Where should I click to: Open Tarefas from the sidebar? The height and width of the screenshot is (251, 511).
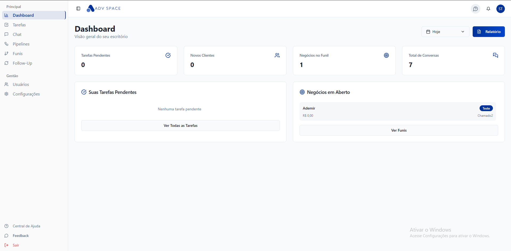click(34, 25)
